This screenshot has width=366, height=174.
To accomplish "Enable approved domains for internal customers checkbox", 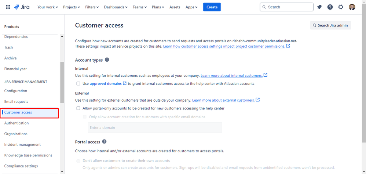I will [78, 83].
